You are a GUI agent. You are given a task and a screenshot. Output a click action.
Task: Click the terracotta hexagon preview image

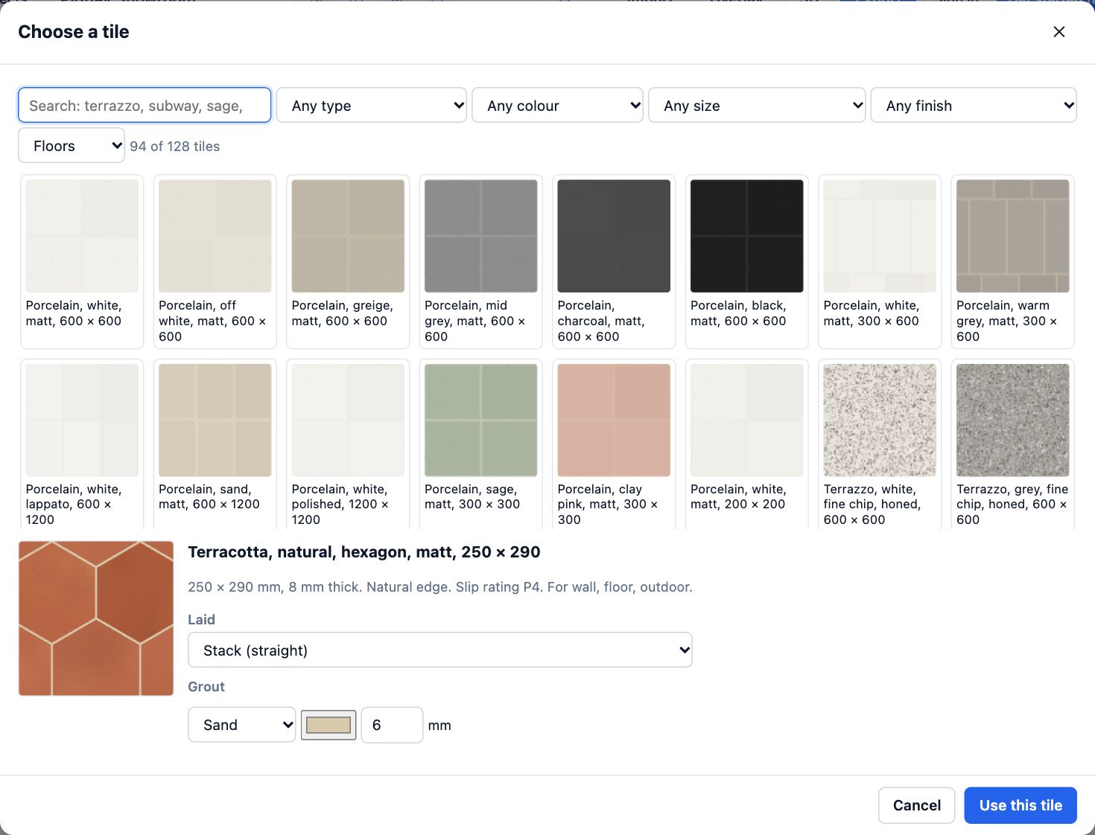pyautogui.click(x=96, y=618)
